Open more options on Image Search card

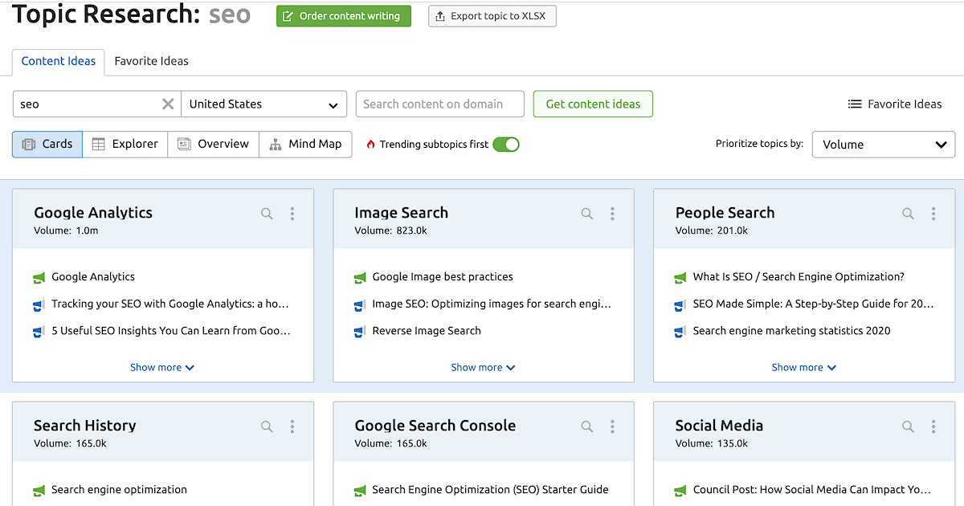[x=612, y=214]
